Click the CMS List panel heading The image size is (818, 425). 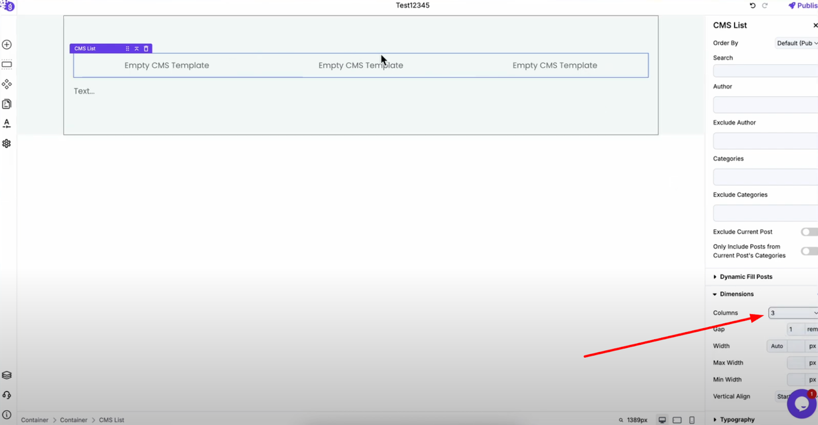pyautogui.click(x=730, y=25)
